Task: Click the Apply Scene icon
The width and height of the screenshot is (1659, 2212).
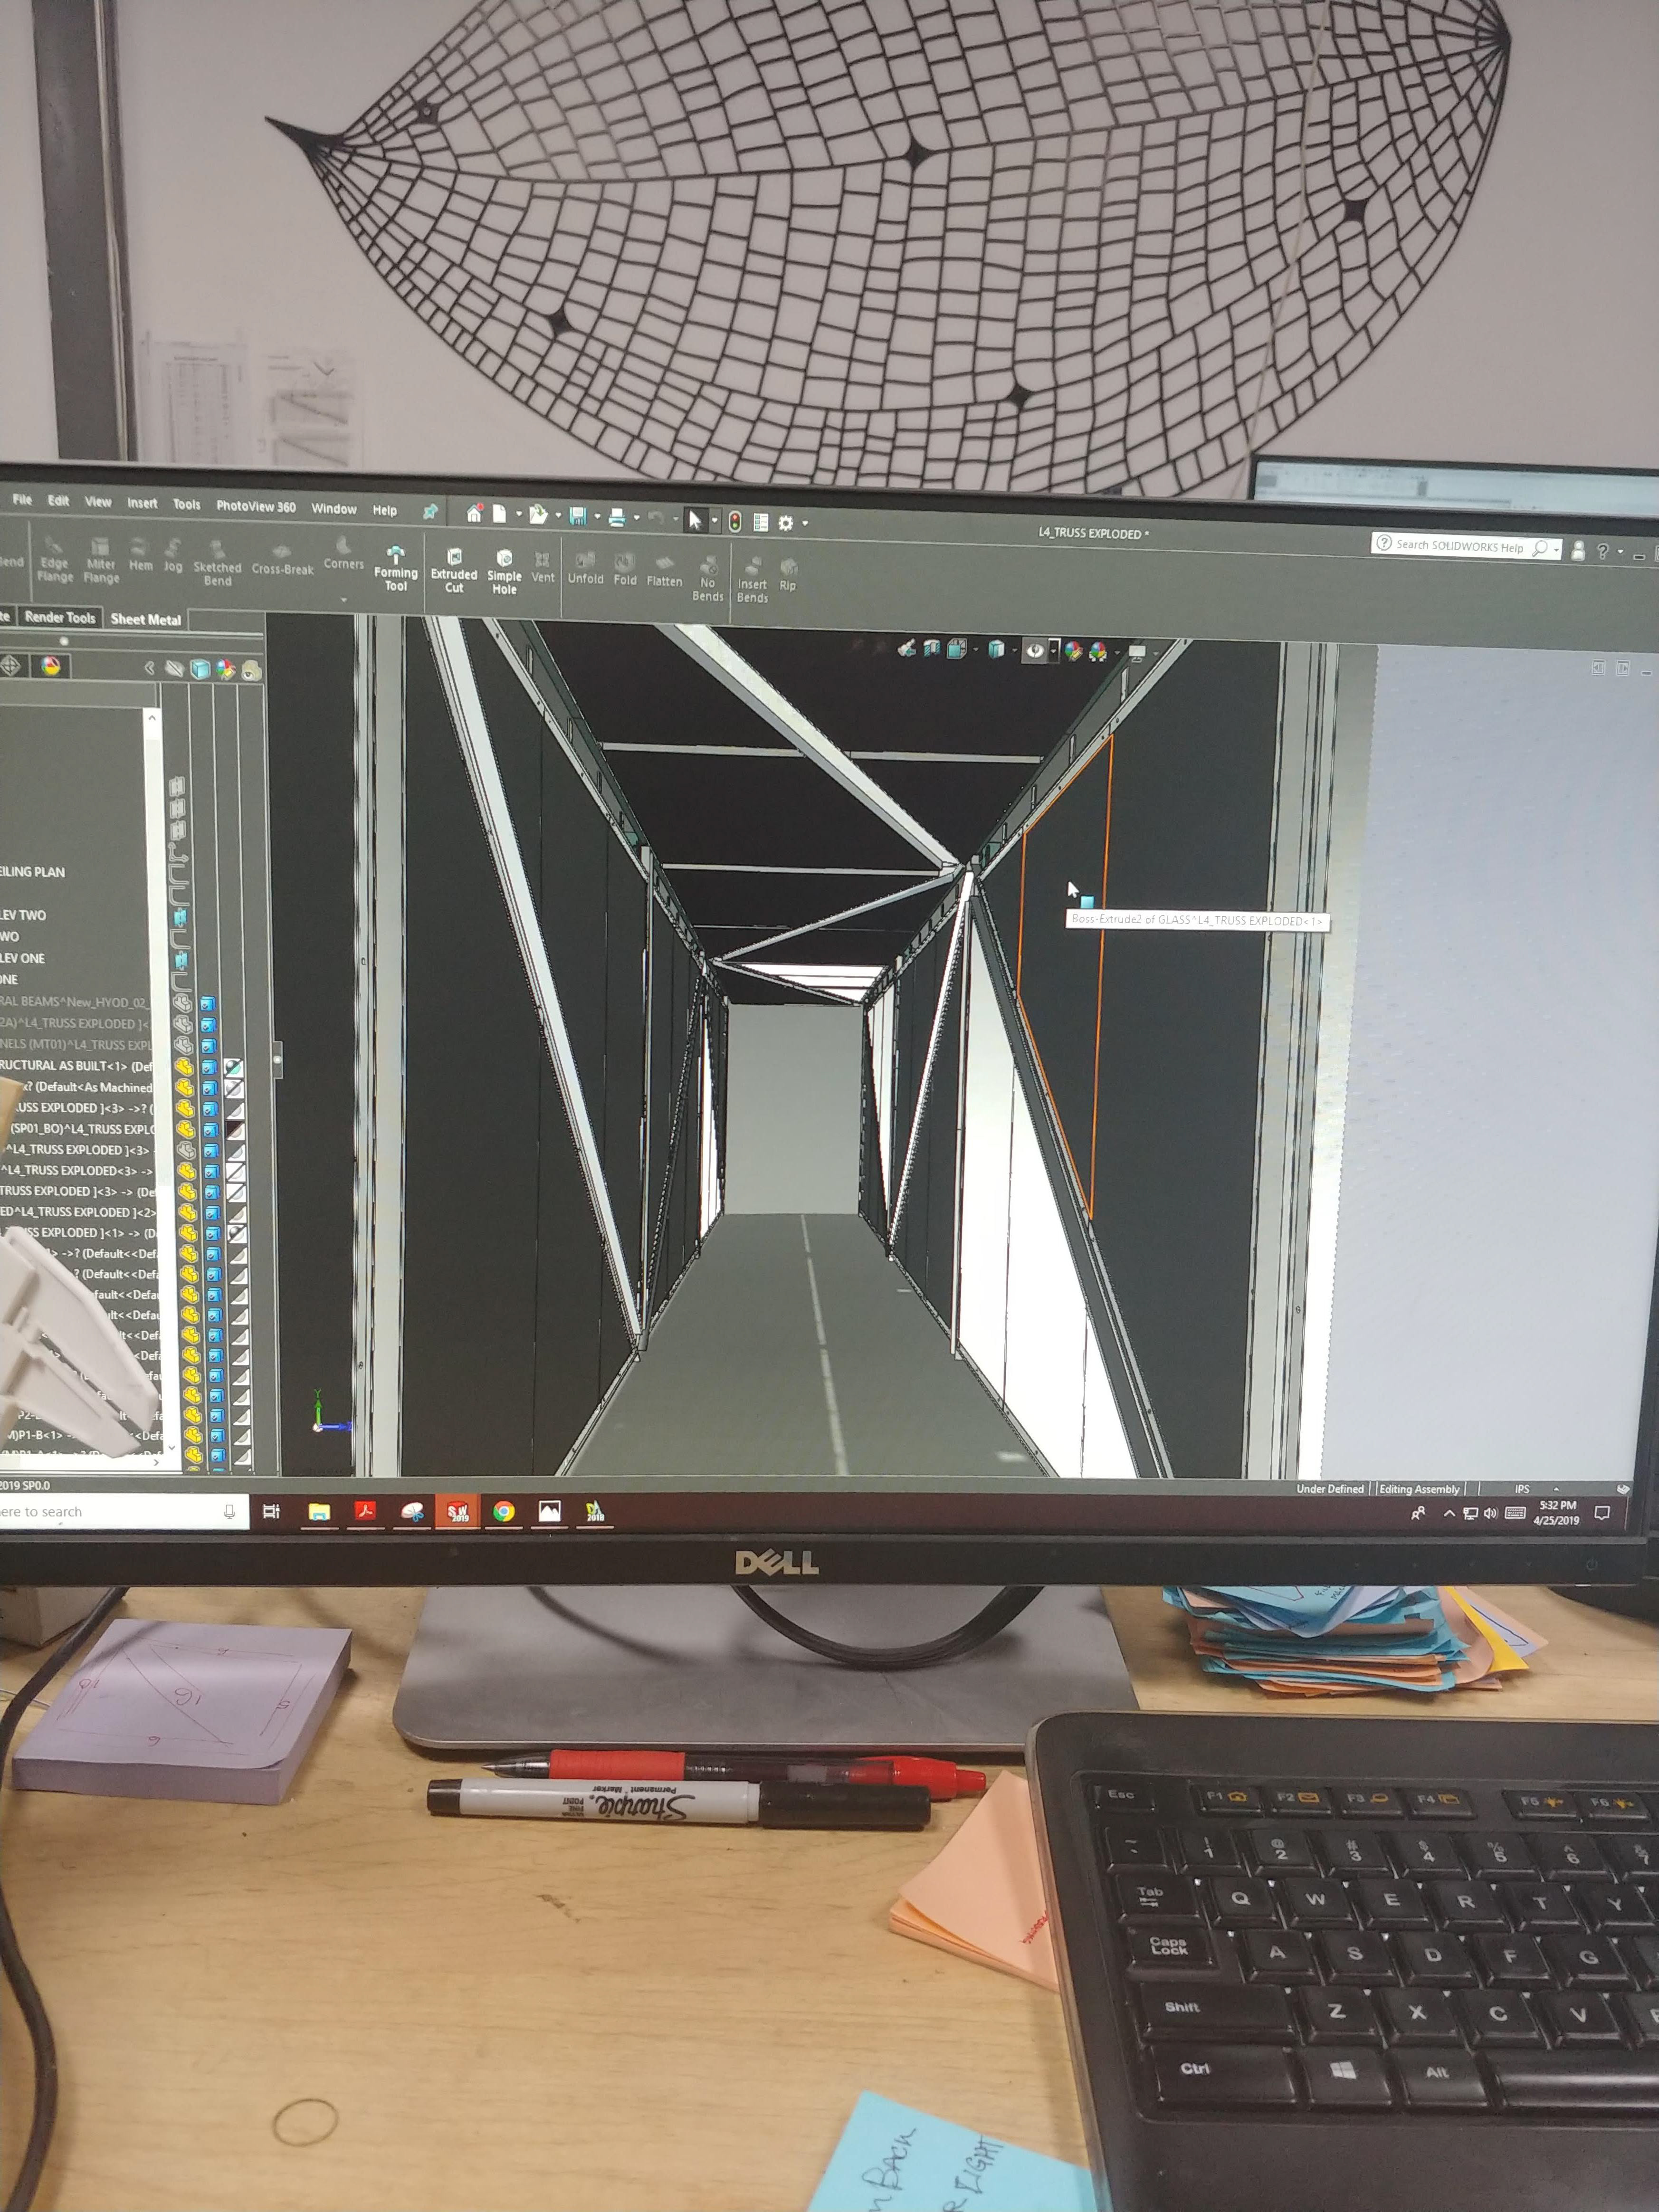Action: (1098, 651)
